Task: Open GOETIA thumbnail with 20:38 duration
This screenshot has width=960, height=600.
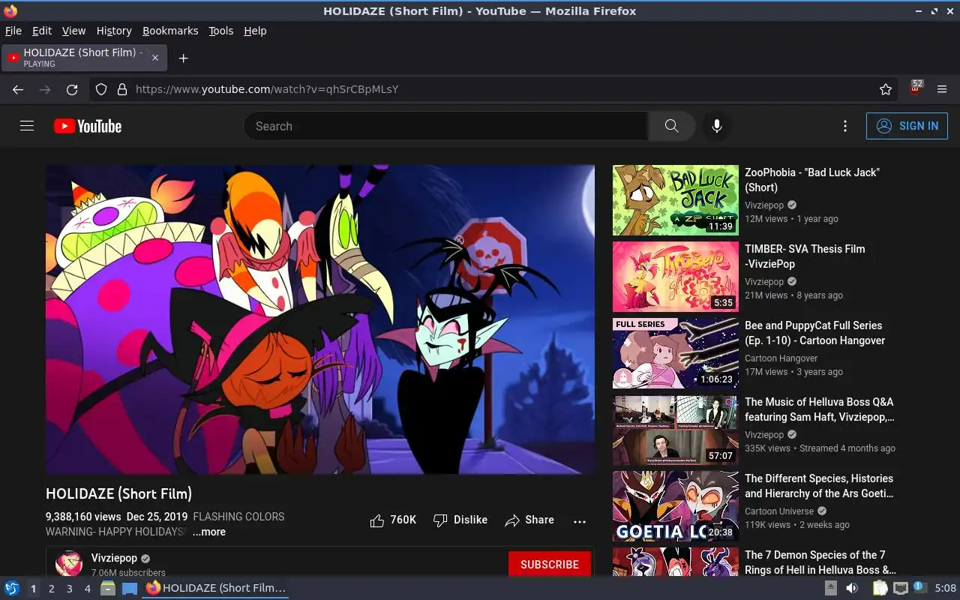Action: coord(676,506)
